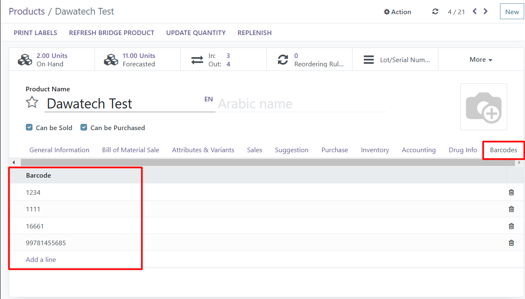The image size is (525, 299).
Task: Open the Action gear menu
Action: (397, 12)
